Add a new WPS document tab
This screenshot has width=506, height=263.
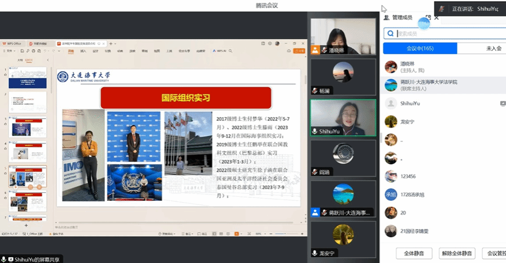click(111, 43)
